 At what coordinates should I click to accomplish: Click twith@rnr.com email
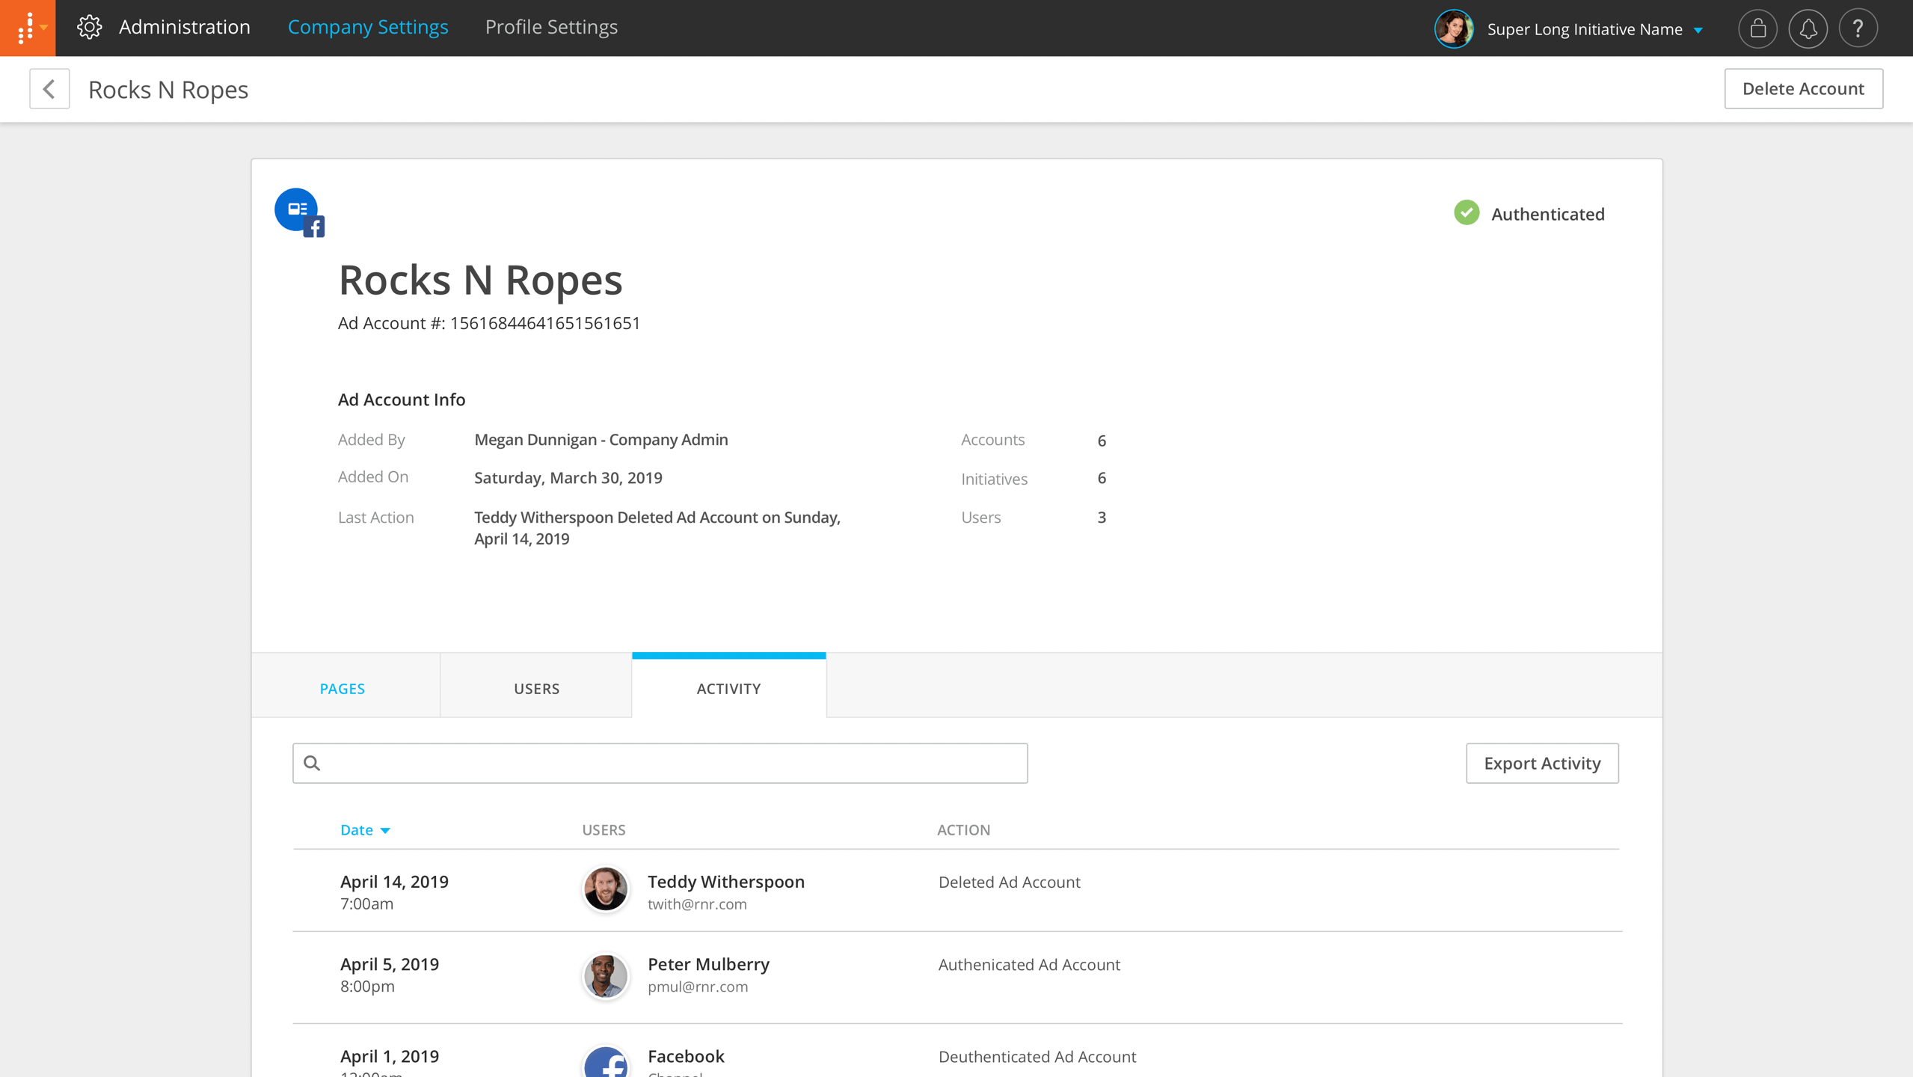pos(697,904)
